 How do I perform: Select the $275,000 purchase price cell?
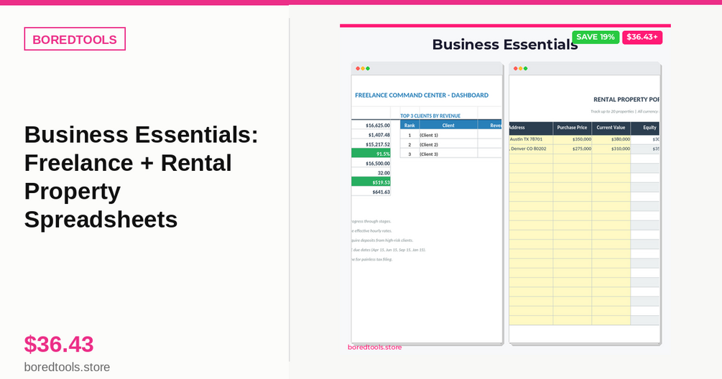point(573,149)
